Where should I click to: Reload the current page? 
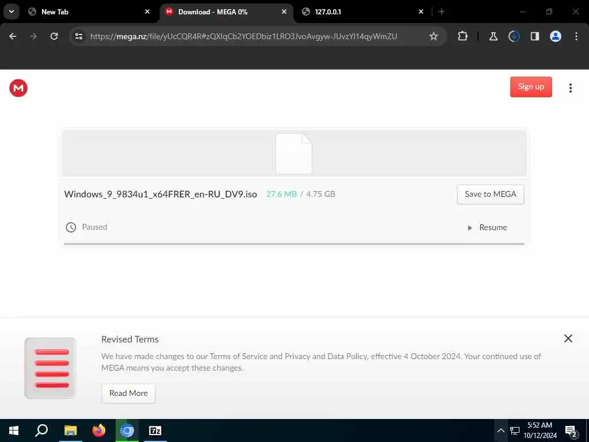pyautogui.click(x=54, y=36)
